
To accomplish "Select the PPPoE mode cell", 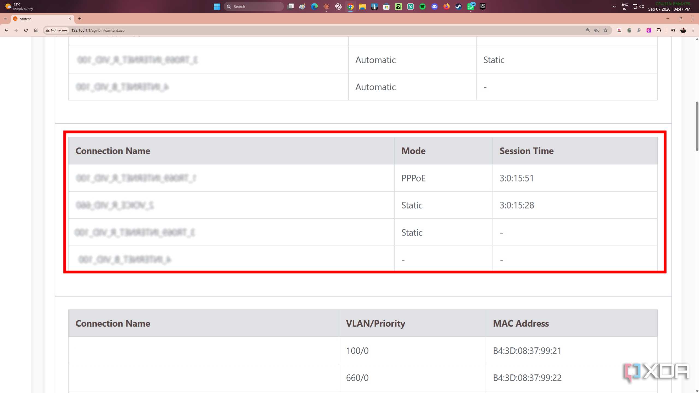I will point(444,178).
